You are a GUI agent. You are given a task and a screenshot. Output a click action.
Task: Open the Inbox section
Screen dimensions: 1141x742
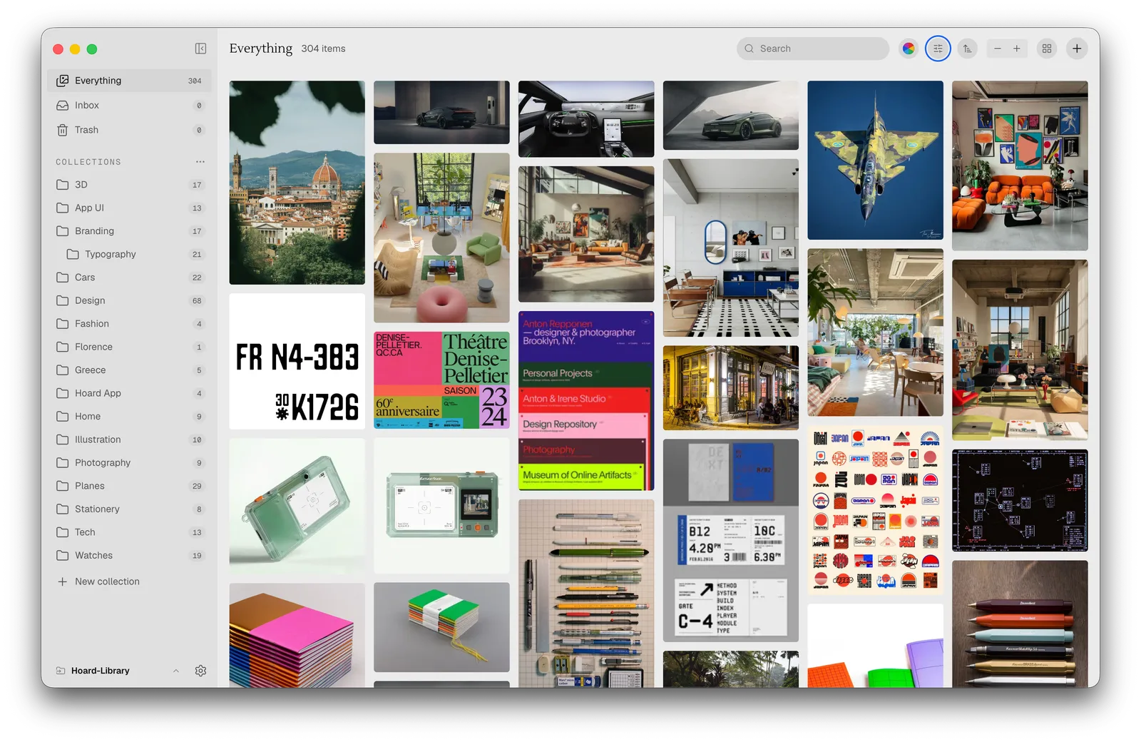(130, 105)
